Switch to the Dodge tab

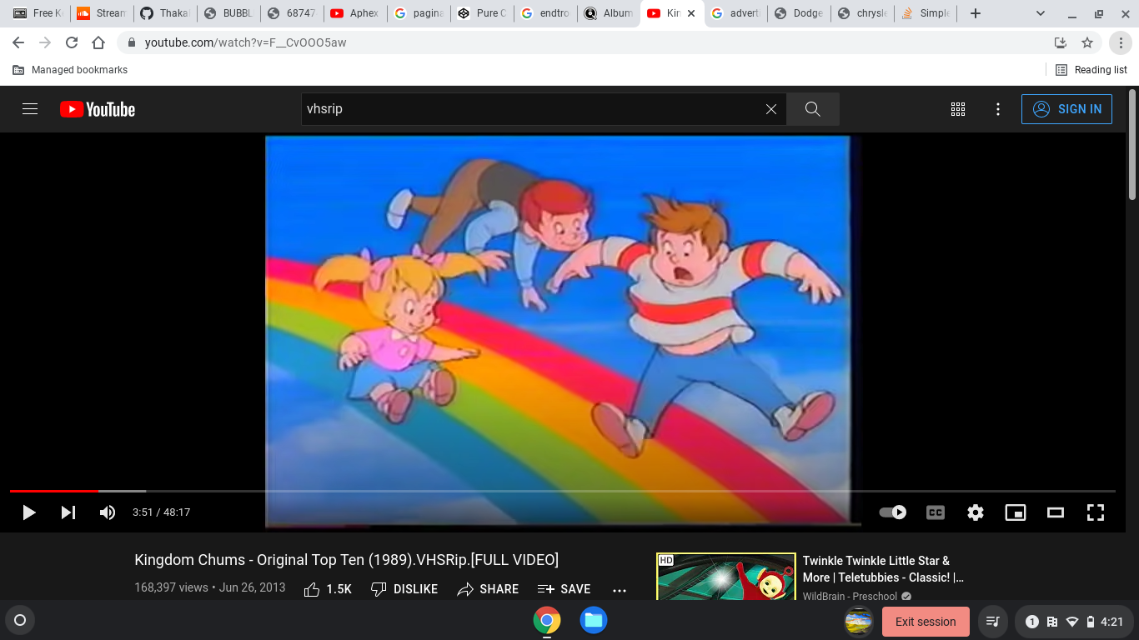[x=799, y=13]
